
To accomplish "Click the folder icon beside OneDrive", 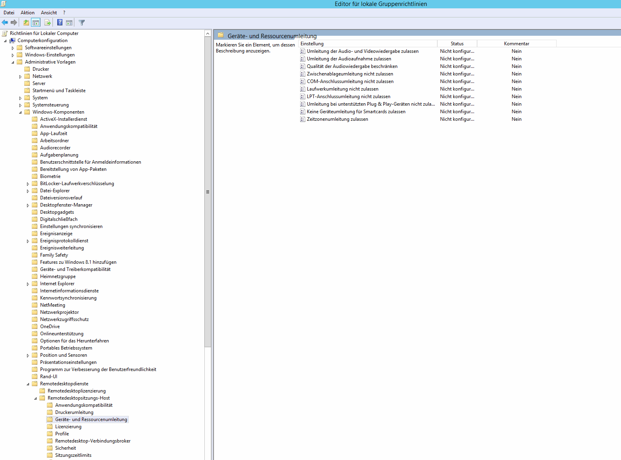I will click(x=35, y=327).
